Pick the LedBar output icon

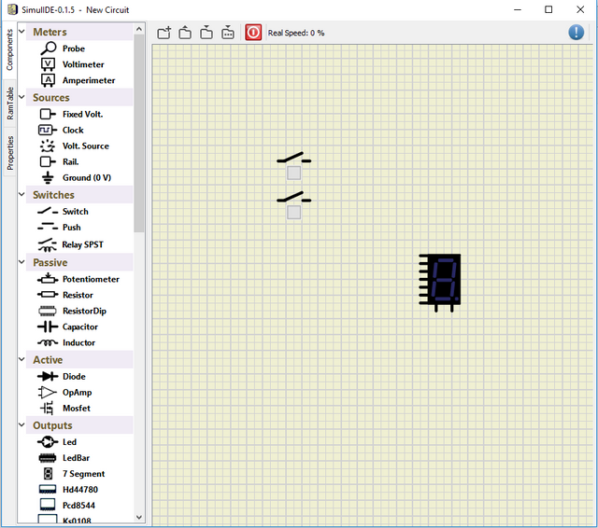click(x=48, y=458)
